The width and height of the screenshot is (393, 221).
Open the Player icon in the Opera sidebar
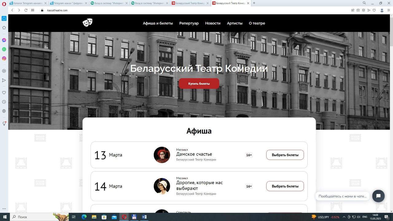coord(4,71)
